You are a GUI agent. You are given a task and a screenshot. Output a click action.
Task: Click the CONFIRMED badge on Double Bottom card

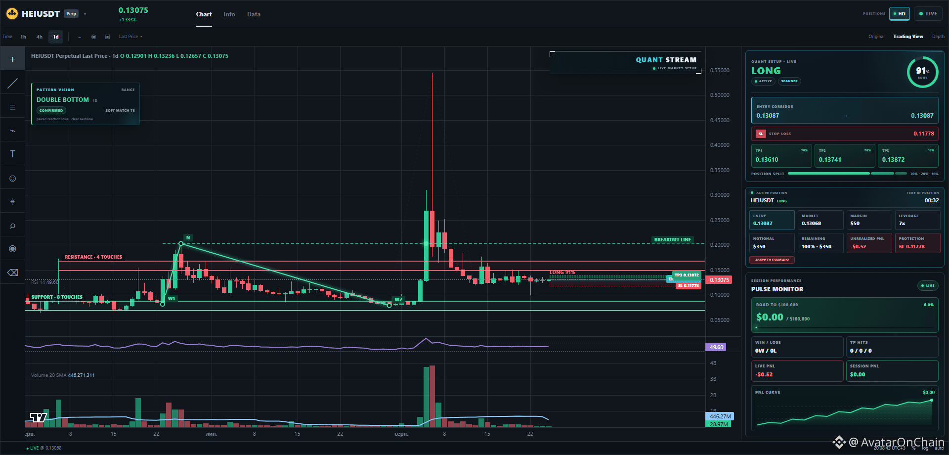click(x=51, y=110)
